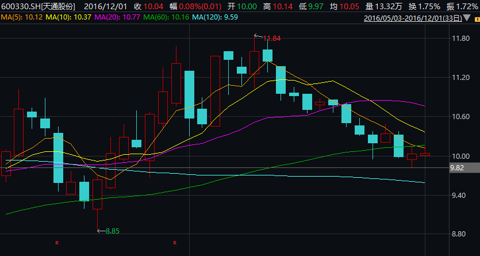The height and width of the screenshot is (256, 480).
Task: Click the arrow beside the 8.85 low label
Action: point(101,231)
